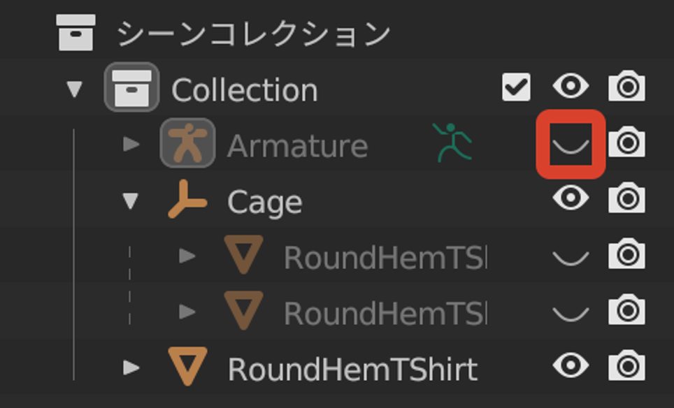This screenshot has height=408, width=674.
Task: Toggle render camera for Cage
Action: pyautogui.click(x=626, y=198)
